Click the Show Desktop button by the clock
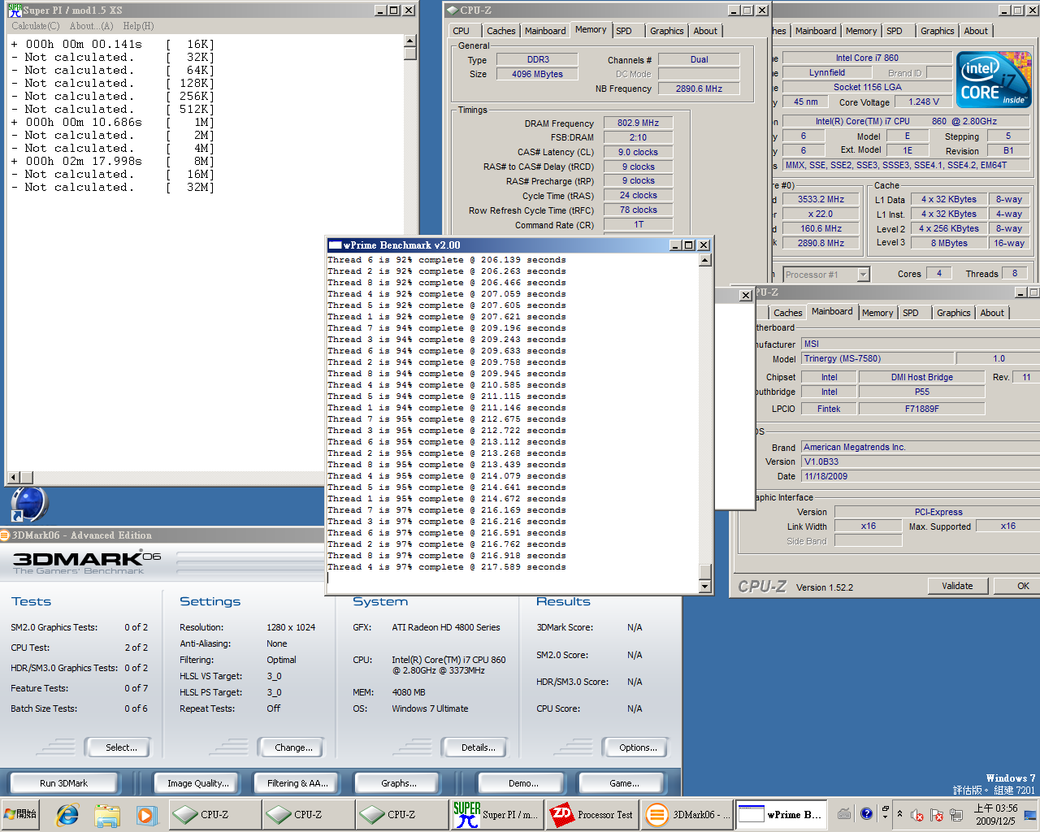 pos(1031,814)
